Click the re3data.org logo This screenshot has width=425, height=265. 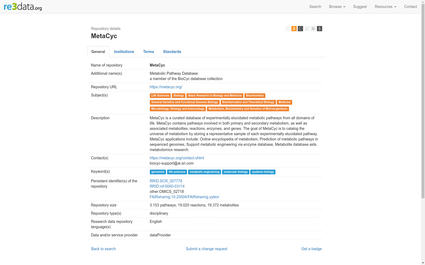click(23, 7)
